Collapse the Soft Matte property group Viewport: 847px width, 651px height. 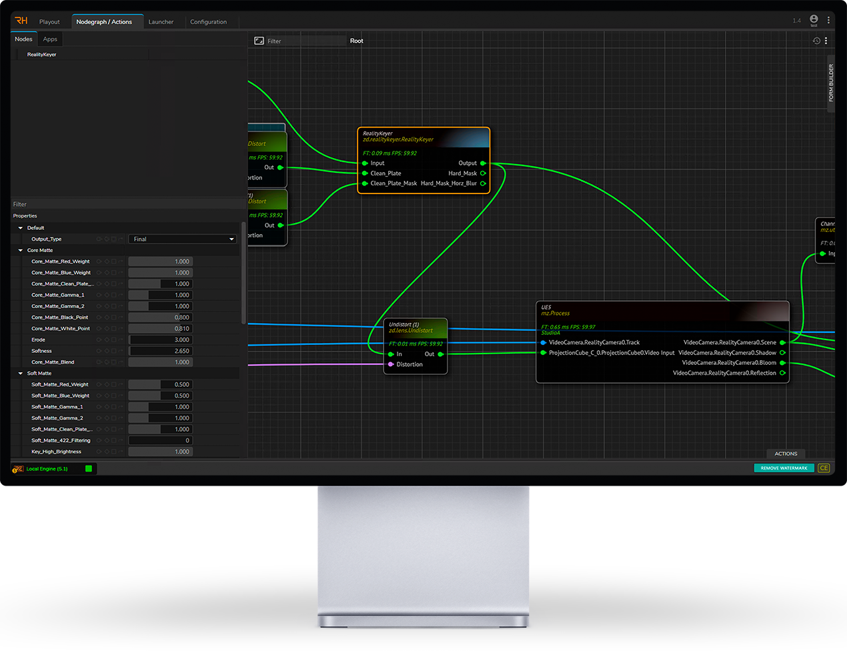21,374
